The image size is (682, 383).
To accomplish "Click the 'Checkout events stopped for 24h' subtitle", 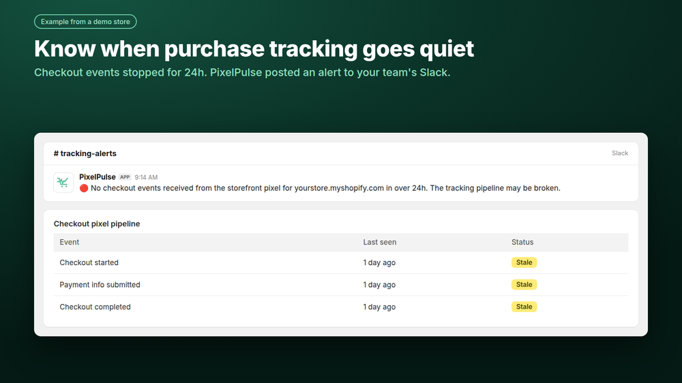I will [242, 73].
